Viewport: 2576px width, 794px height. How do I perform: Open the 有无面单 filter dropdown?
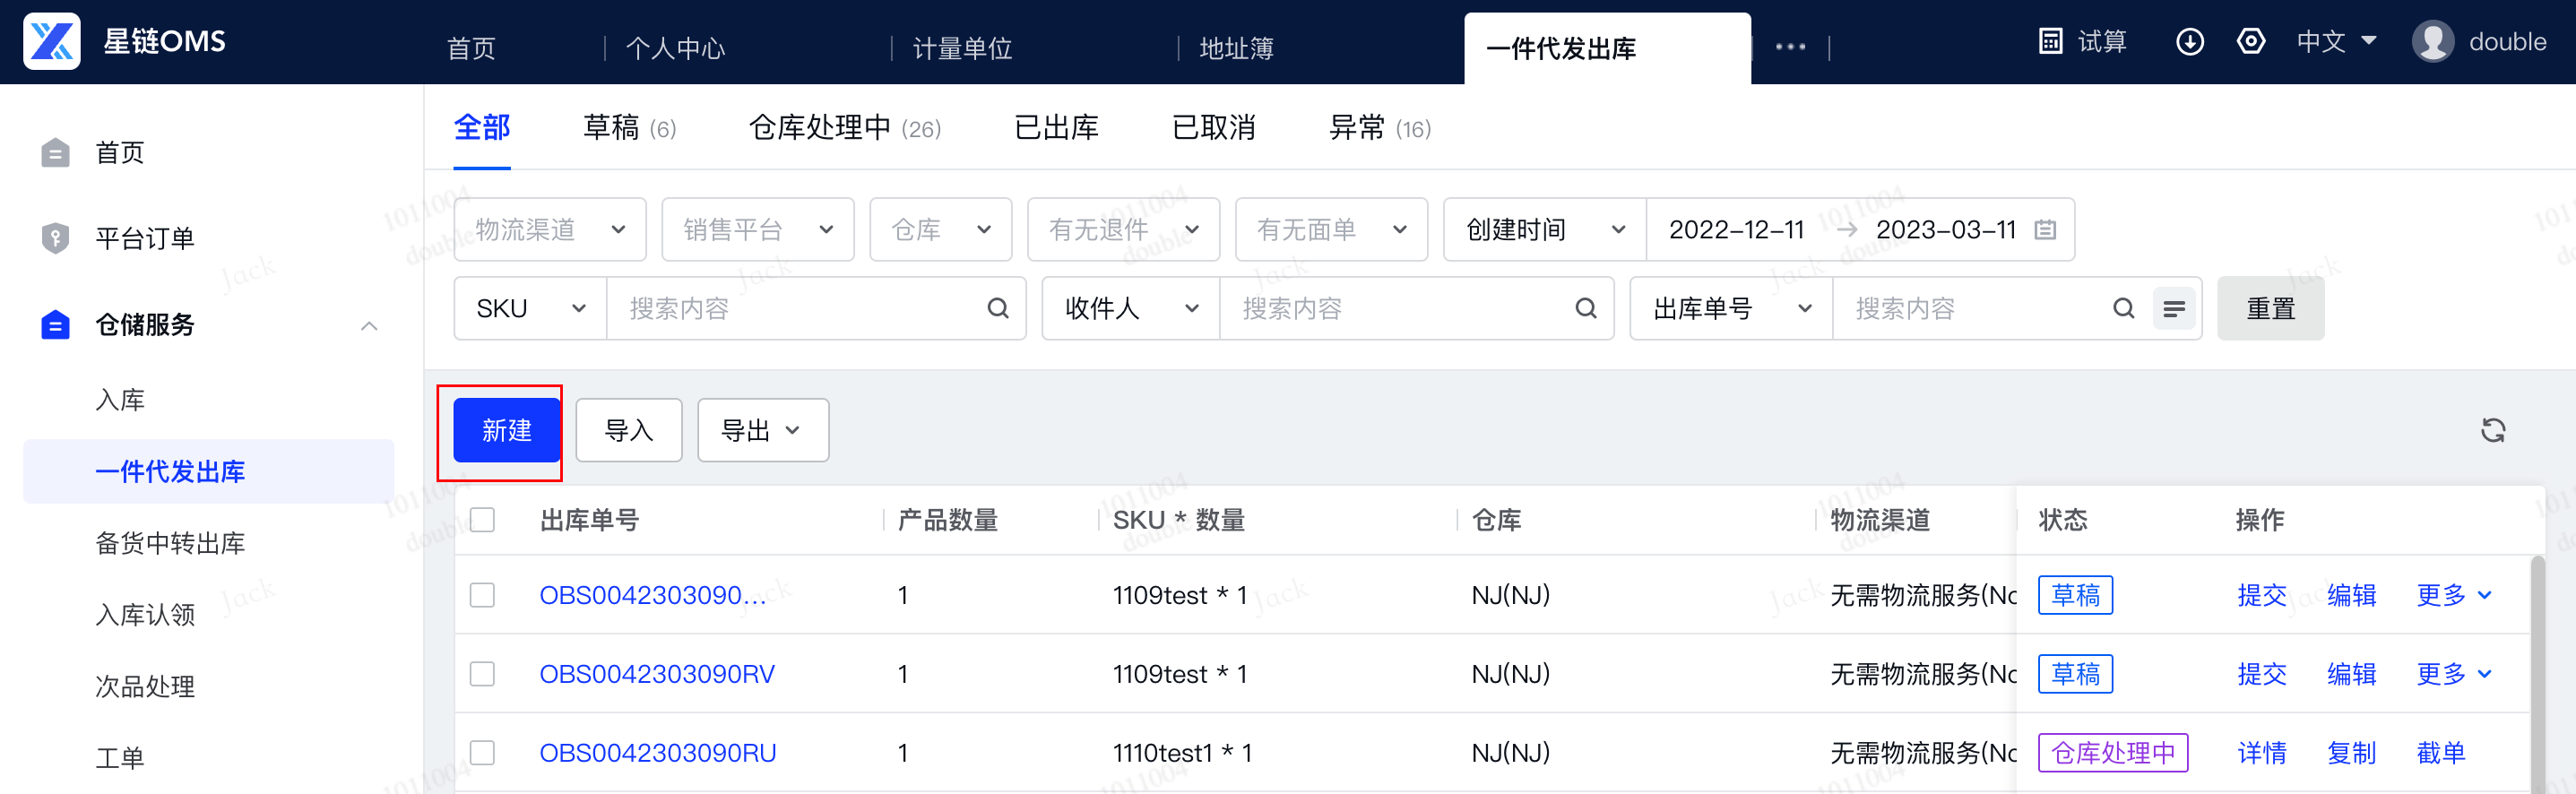[1331, 230]
